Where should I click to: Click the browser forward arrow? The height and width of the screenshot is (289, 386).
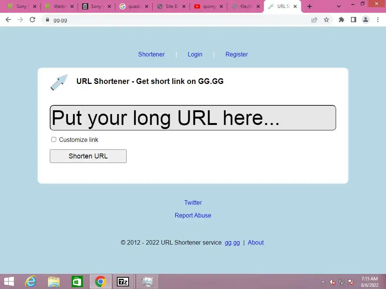(x=20, y=20)
